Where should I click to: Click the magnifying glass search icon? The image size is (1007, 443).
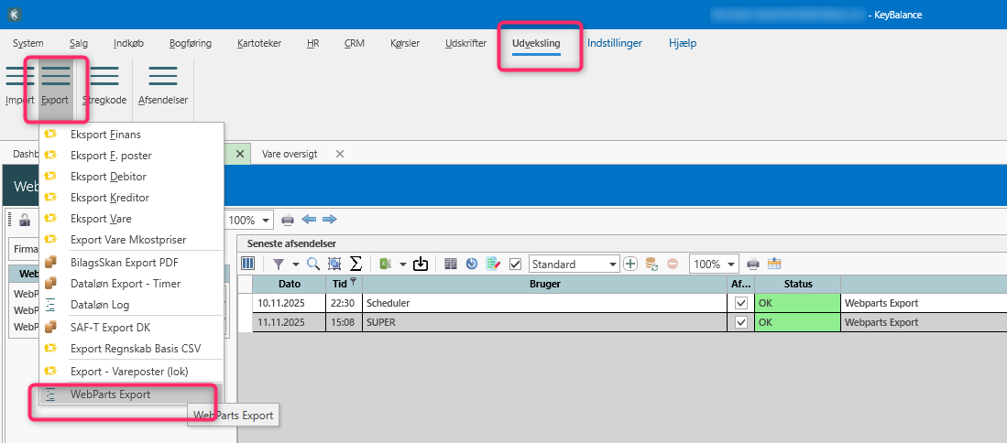click(x=313, y=264)
